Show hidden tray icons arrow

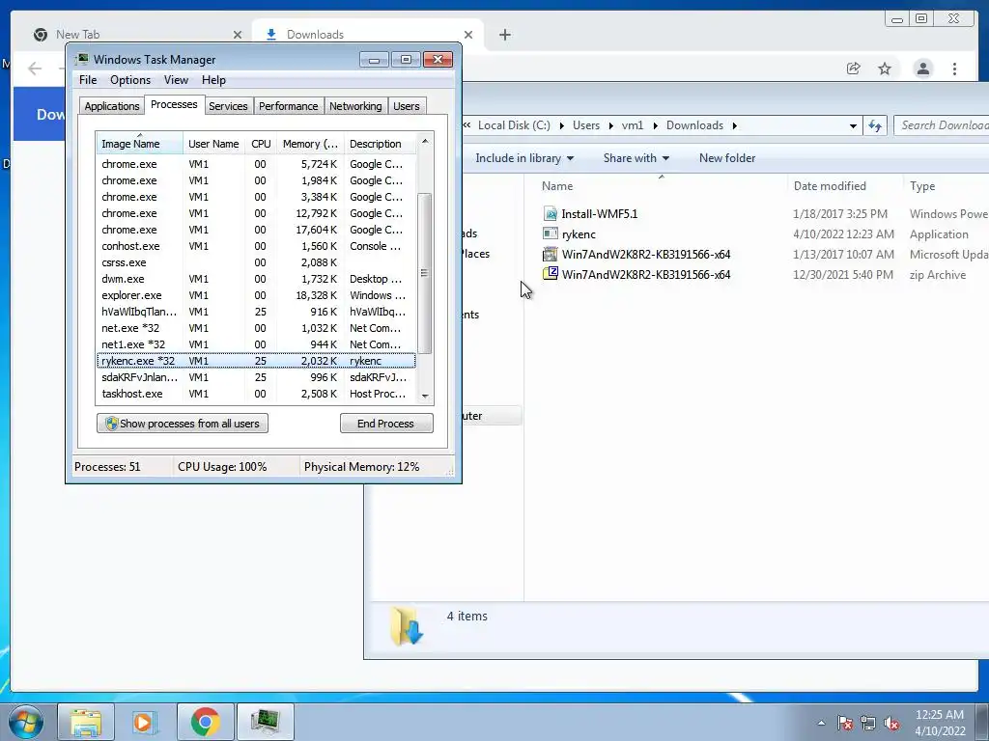pyautogui.click(x=821, y=723)
